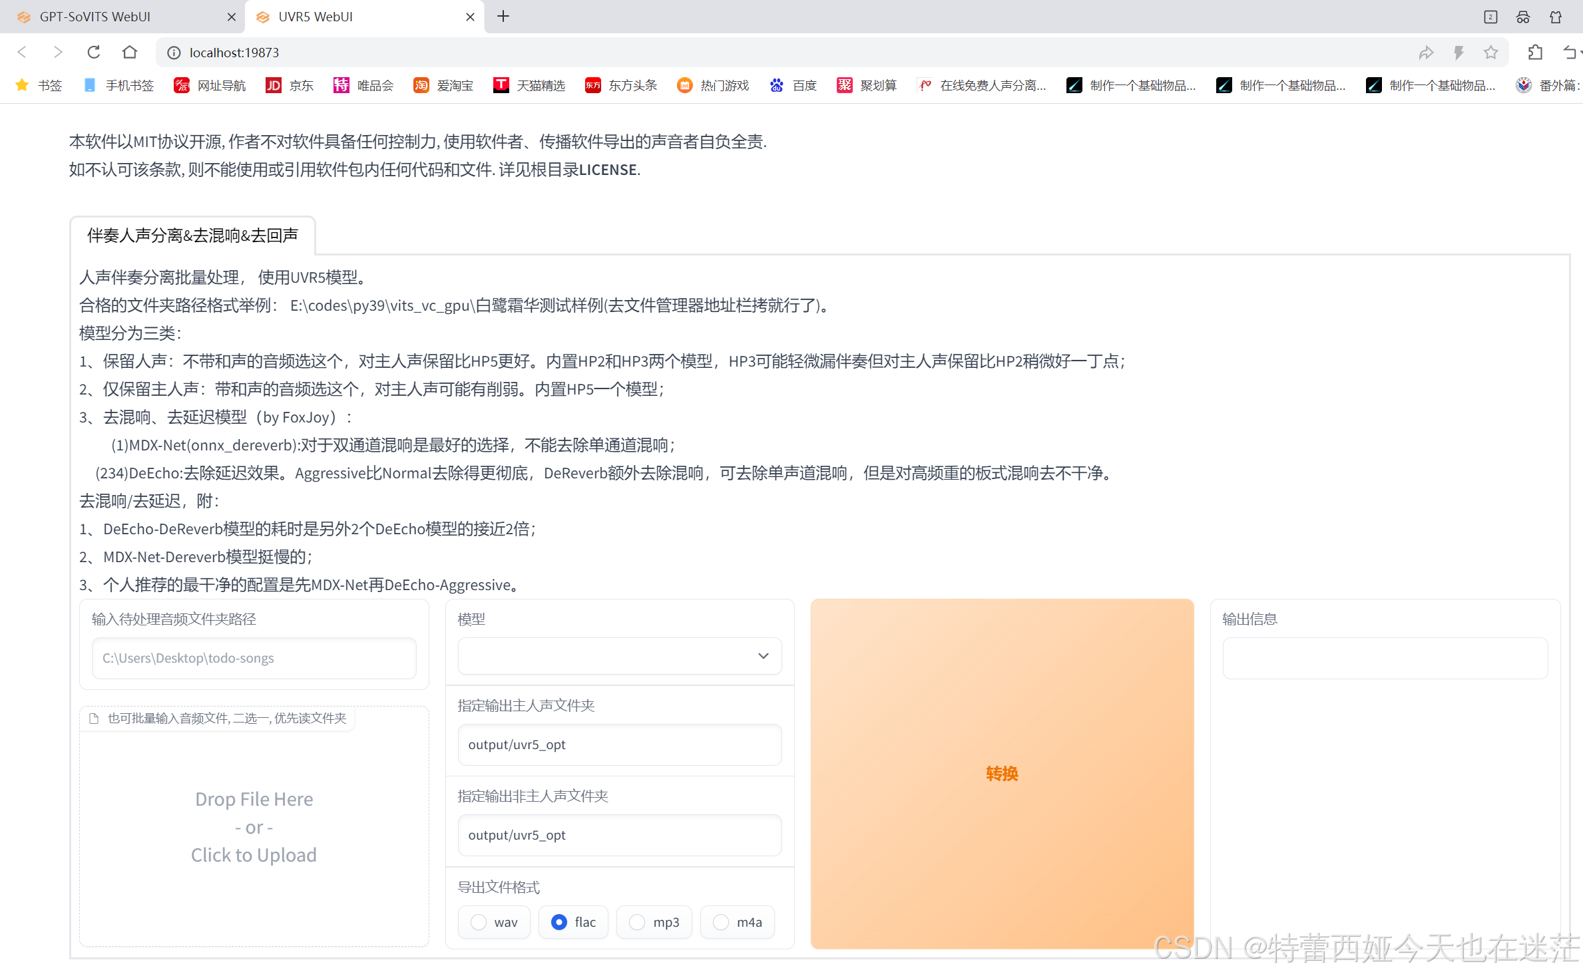Click the bookmark star in the address bar
The image size is (1583, 974).
pyautogui.click(x=1491, y=53)
